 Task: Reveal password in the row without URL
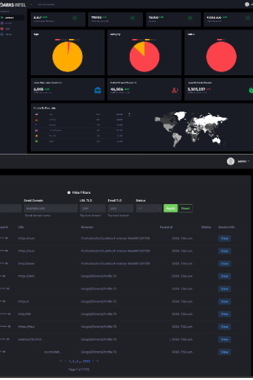click(8, 289)
